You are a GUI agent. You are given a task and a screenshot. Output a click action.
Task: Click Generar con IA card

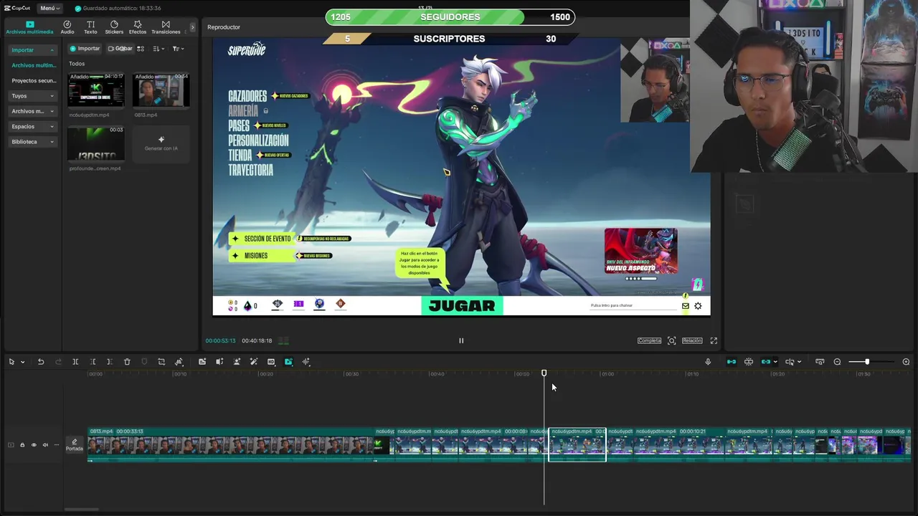click(x=161, y=143)
